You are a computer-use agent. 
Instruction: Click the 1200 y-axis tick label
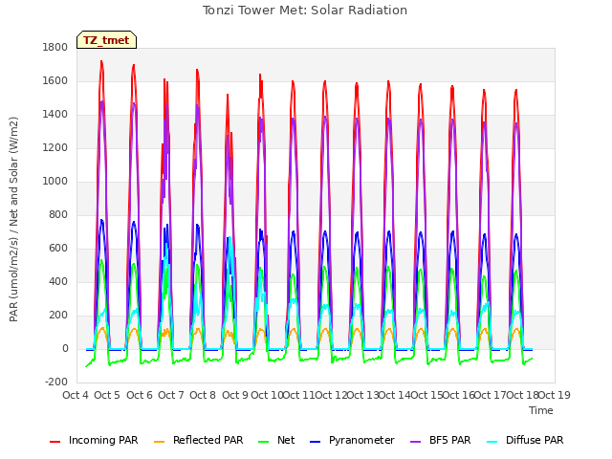[55, 148]
